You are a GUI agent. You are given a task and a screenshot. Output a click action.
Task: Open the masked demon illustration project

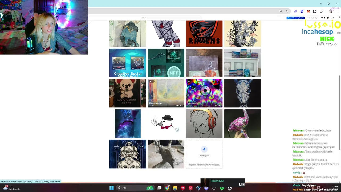[128, 154]
